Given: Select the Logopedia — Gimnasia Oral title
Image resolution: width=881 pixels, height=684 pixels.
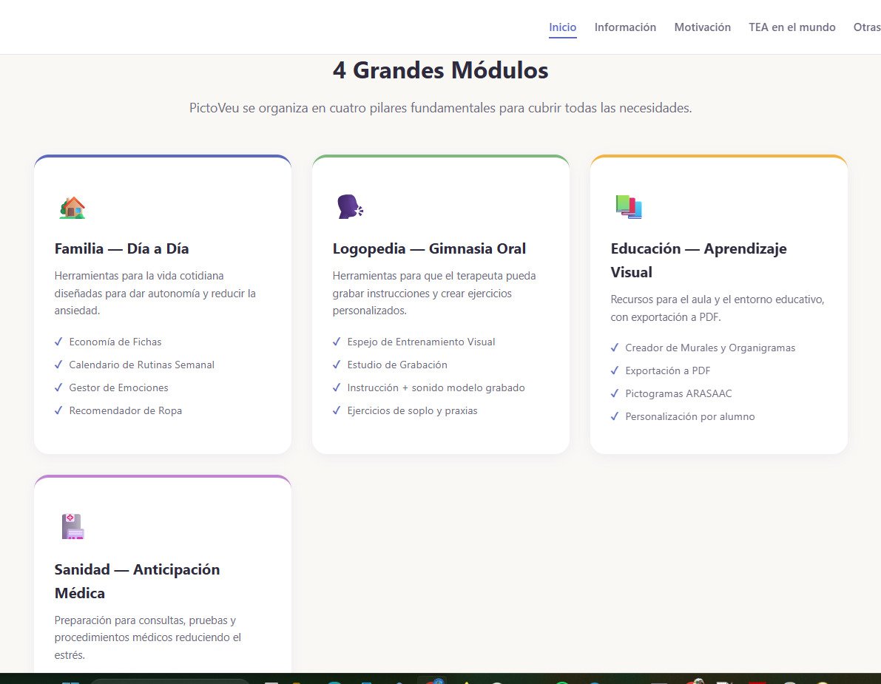Looking at the screenshot, I should [429, 248].
